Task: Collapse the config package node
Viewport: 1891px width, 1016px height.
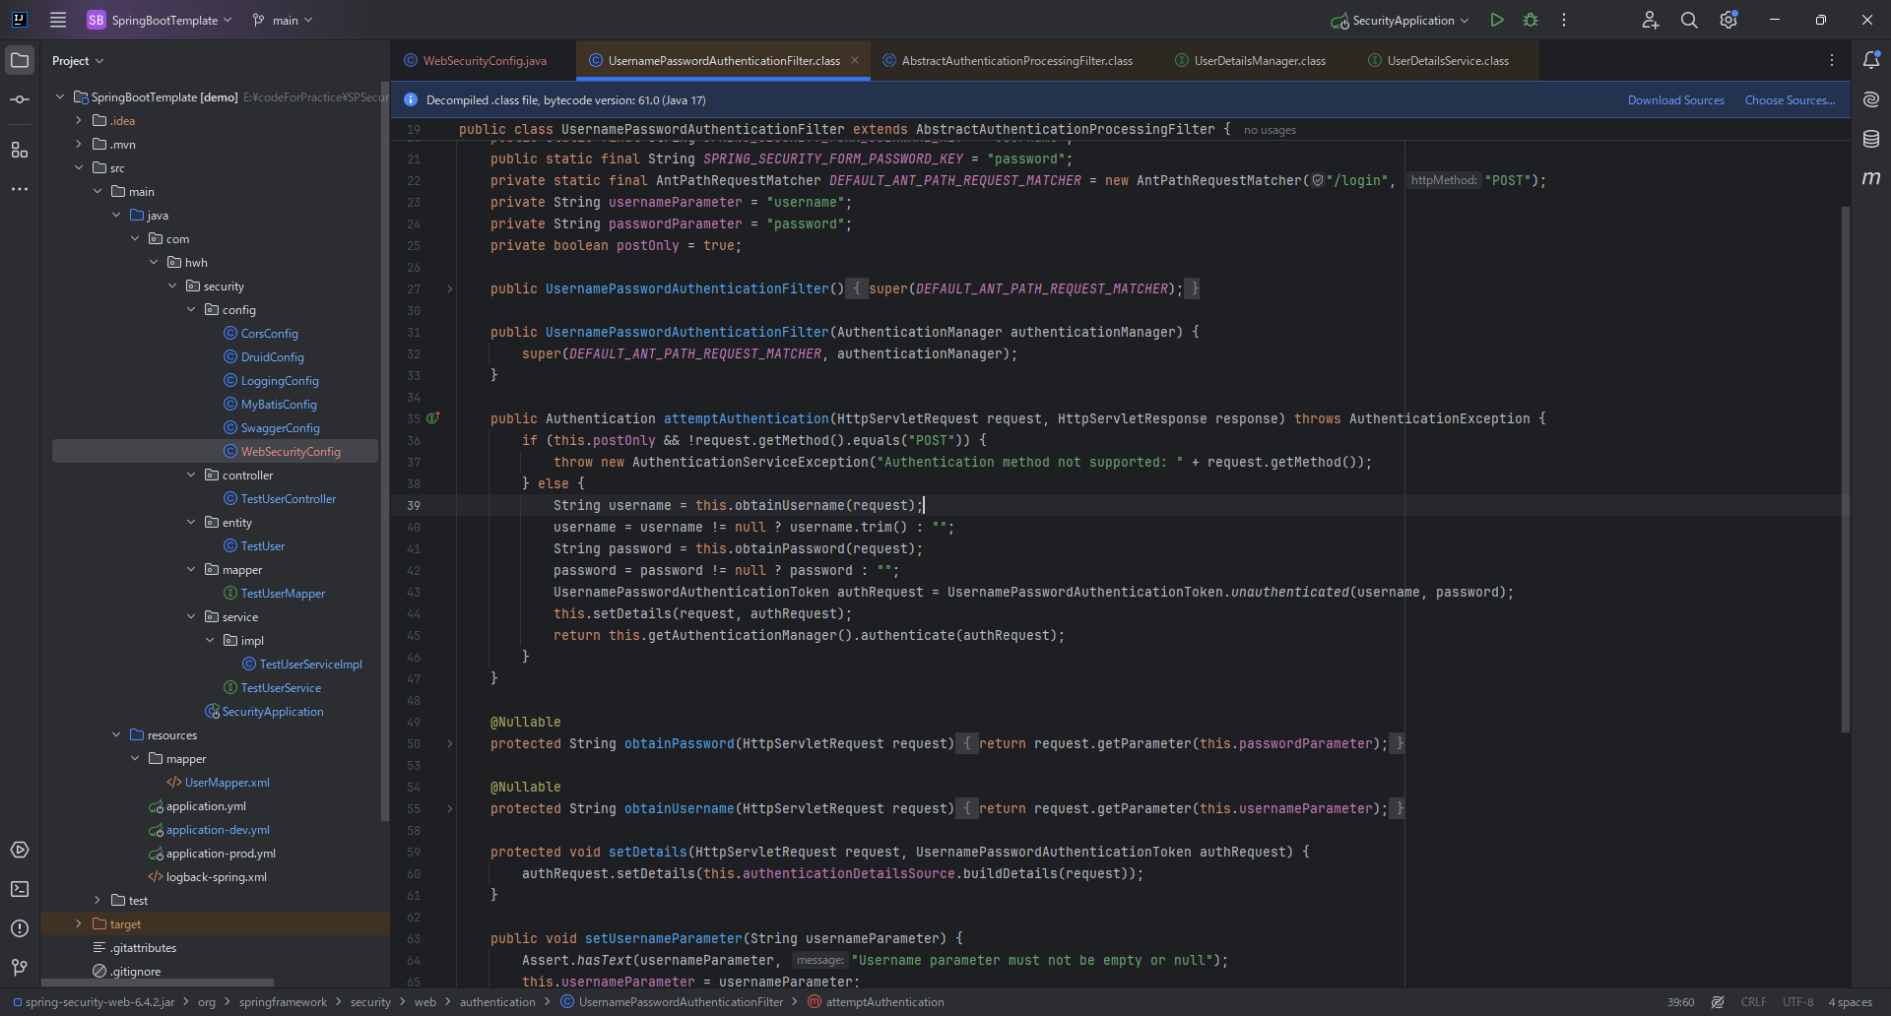Action: [x=191, y=309]
